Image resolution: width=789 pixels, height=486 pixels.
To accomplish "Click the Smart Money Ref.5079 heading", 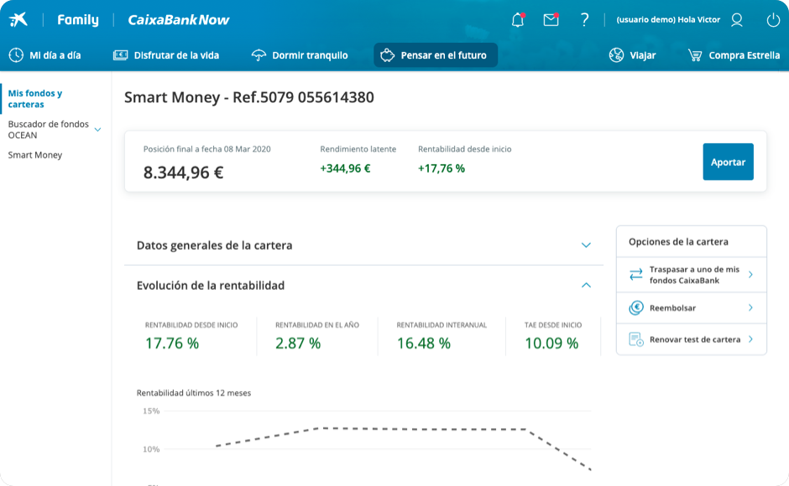I will click(249, 97).
